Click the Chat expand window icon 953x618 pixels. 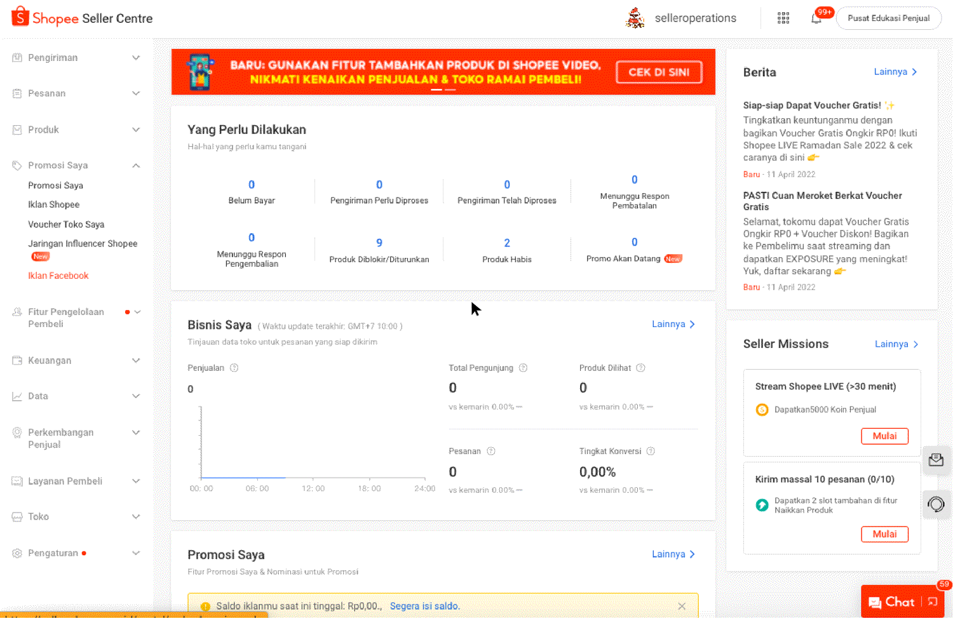click(932, 601)
